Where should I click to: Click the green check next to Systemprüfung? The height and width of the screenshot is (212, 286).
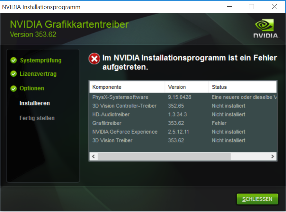(x=13, y=60)
